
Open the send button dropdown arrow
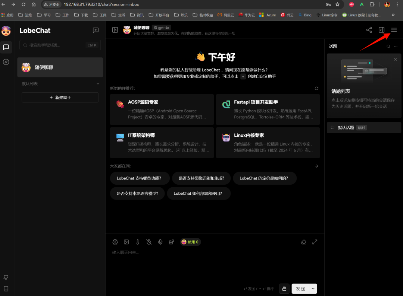pyautogui.click(x=313, y=289)
